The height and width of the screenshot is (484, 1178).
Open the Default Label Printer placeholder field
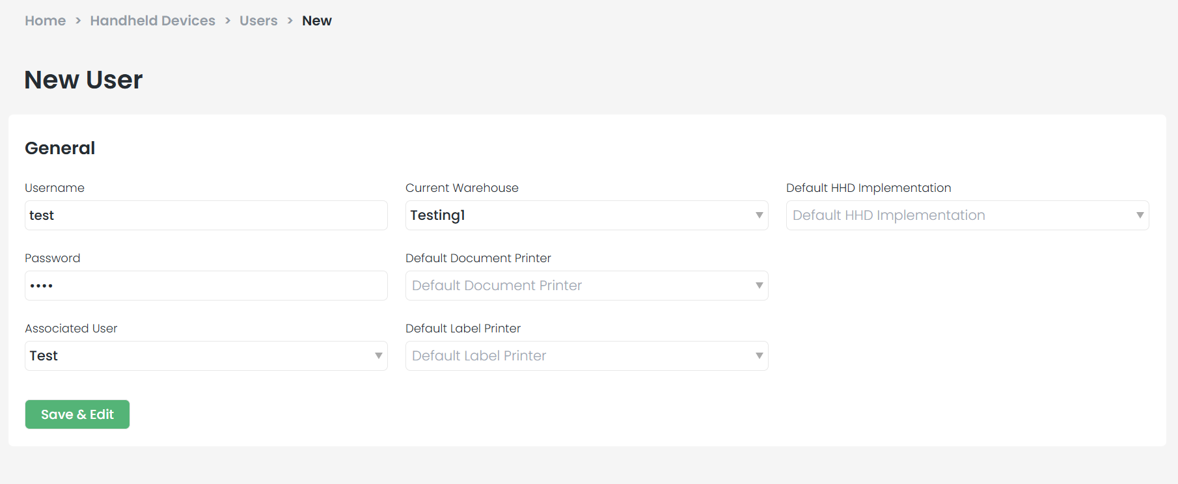579,356
